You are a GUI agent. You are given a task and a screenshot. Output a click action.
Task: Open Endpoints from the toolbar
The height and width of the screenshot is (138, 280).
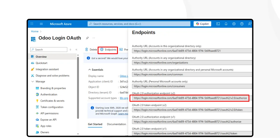tap(108, 50)
